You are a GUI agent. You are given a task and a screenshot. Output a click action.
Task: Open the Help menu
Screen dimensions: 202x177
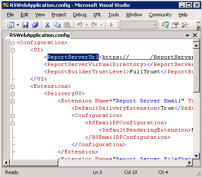pyautogui.click(x=183, y=15)
